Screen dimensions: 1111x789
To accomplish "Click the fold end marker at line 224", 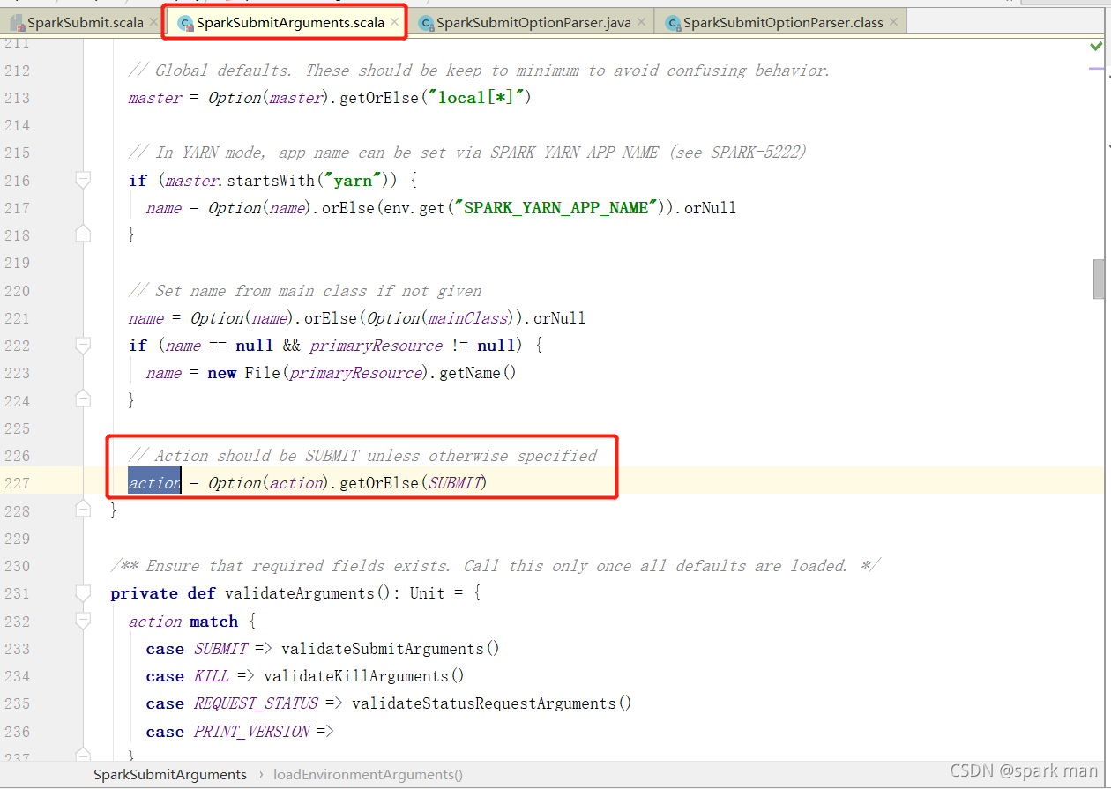I will coord(83,398).
